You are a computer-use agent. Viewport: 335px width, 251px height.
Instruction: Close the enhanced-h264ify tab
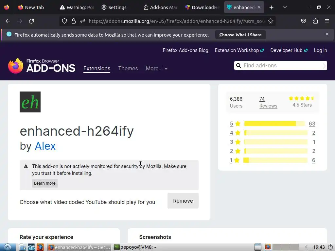tap(259, 7)
